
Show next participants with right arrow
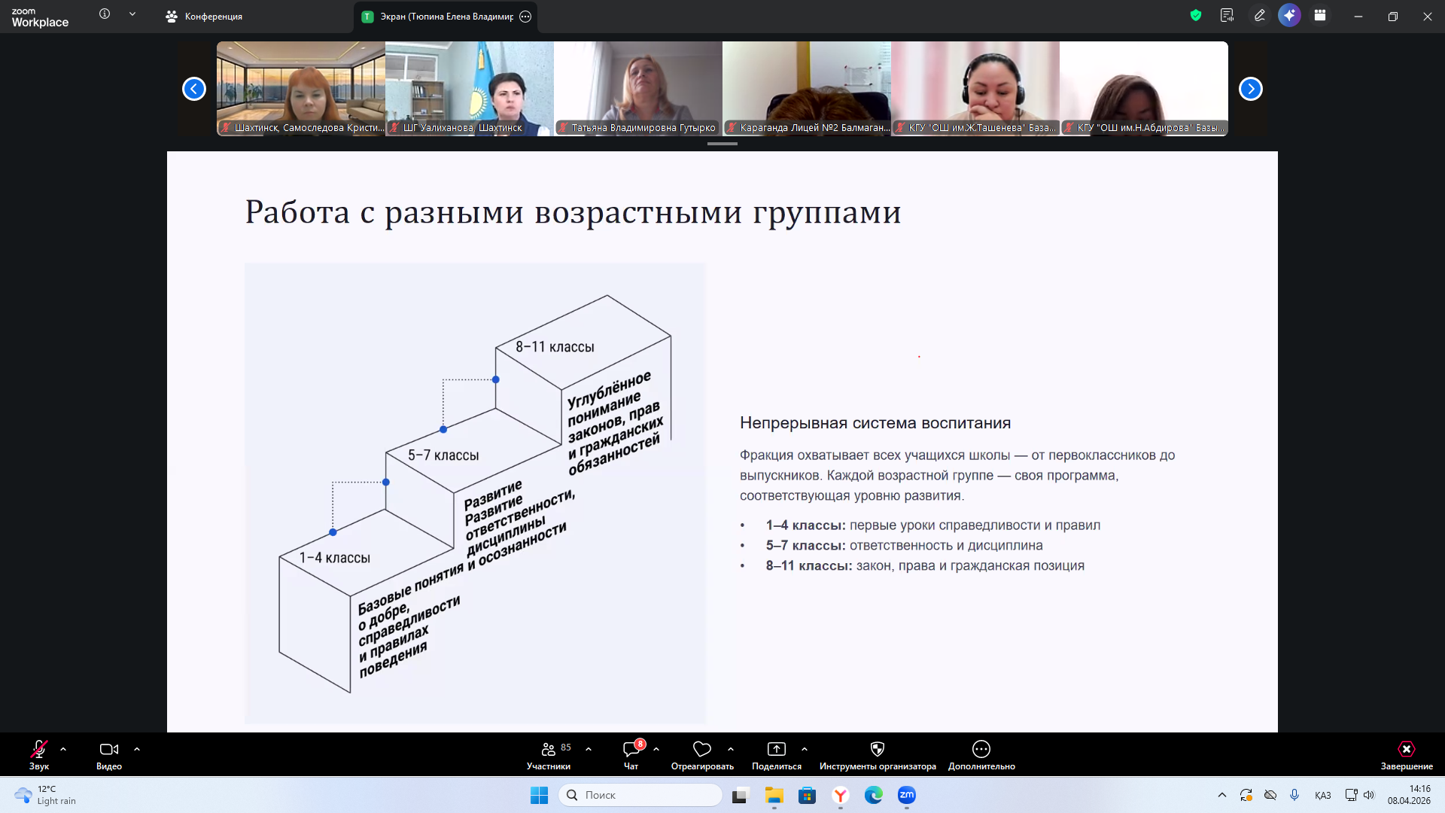[1250, 89]
